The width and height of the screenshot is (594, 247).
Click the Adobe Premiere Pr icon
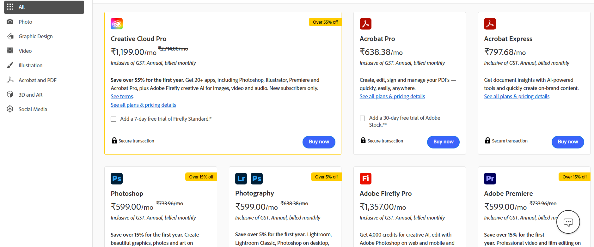(490, 178)
